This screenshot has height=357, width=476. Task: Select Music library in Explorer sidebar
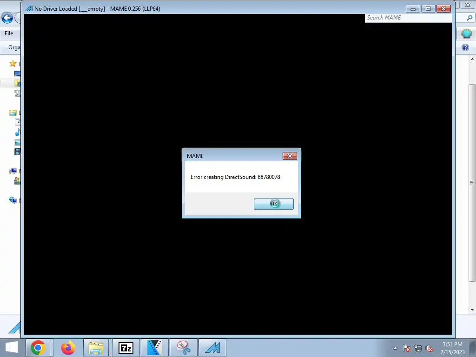pos(18,132)
